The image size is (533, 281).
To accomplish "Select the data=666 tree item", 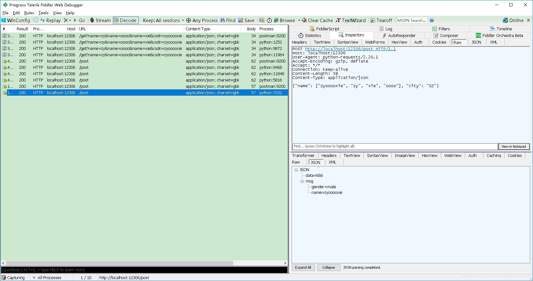I will [x=314, y=176].
